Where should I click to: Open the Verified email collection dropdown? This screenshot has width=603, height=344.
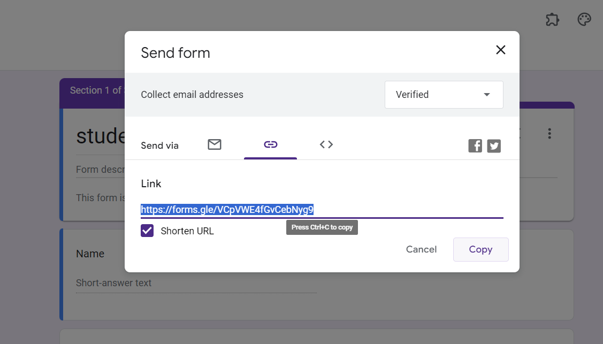444,95
